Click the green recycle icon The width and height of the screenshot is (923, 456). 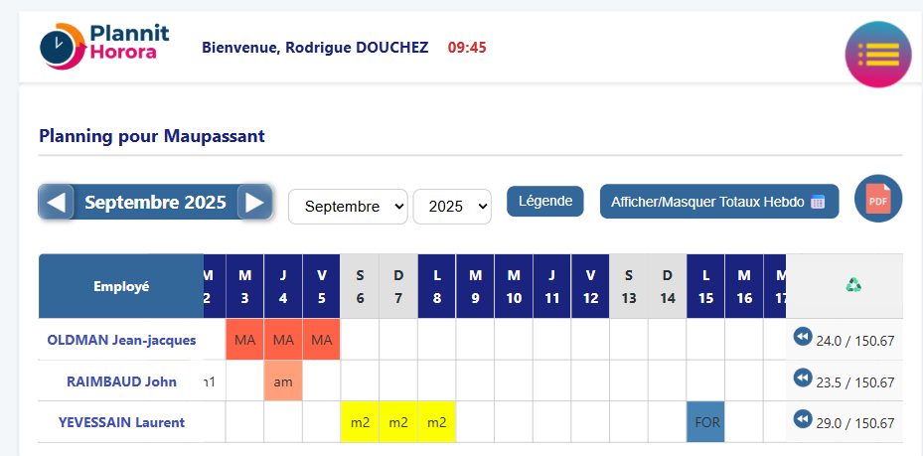tap(853, 285)
